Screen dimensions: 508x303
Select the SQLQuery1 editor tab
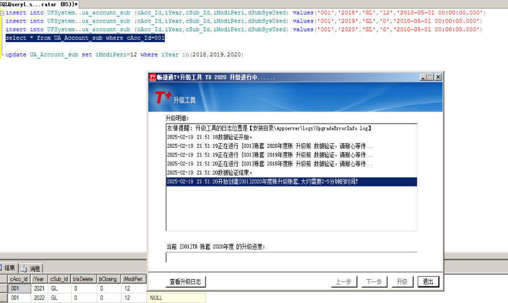pos(39,4)
